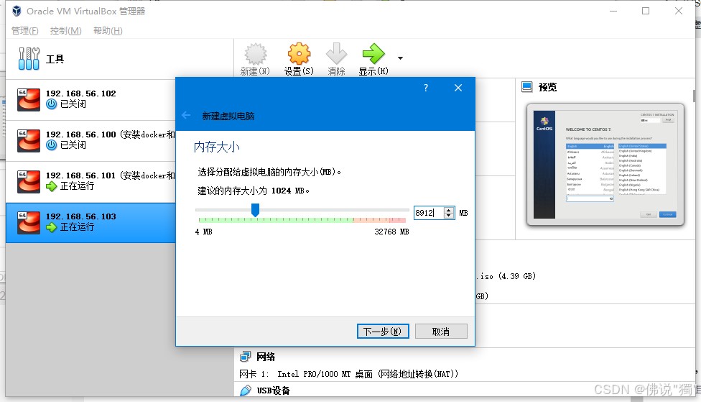701x402 pixels.
Task: Click running status arrow of 192.168.56.101
Action: click(52, 186)
